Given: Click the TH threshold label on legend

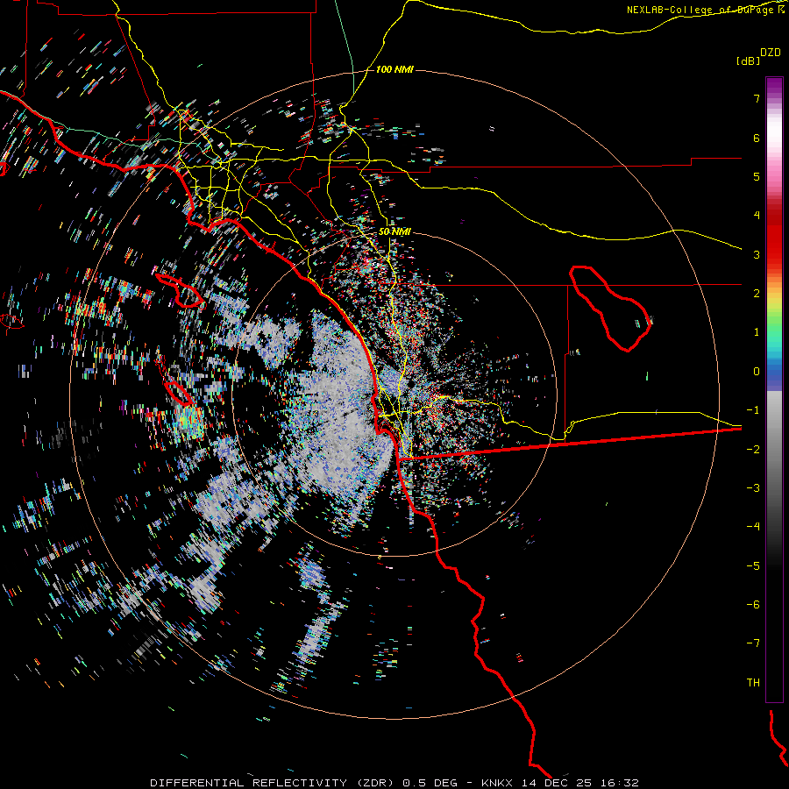Looking at the screenshot, I should click(753, 683).
